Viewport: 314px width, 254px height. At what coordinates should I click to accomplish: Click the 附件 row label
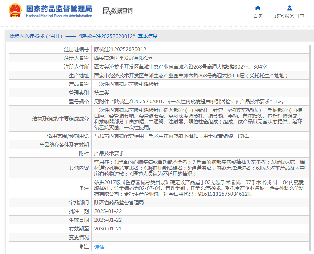[x=84, y=154]
